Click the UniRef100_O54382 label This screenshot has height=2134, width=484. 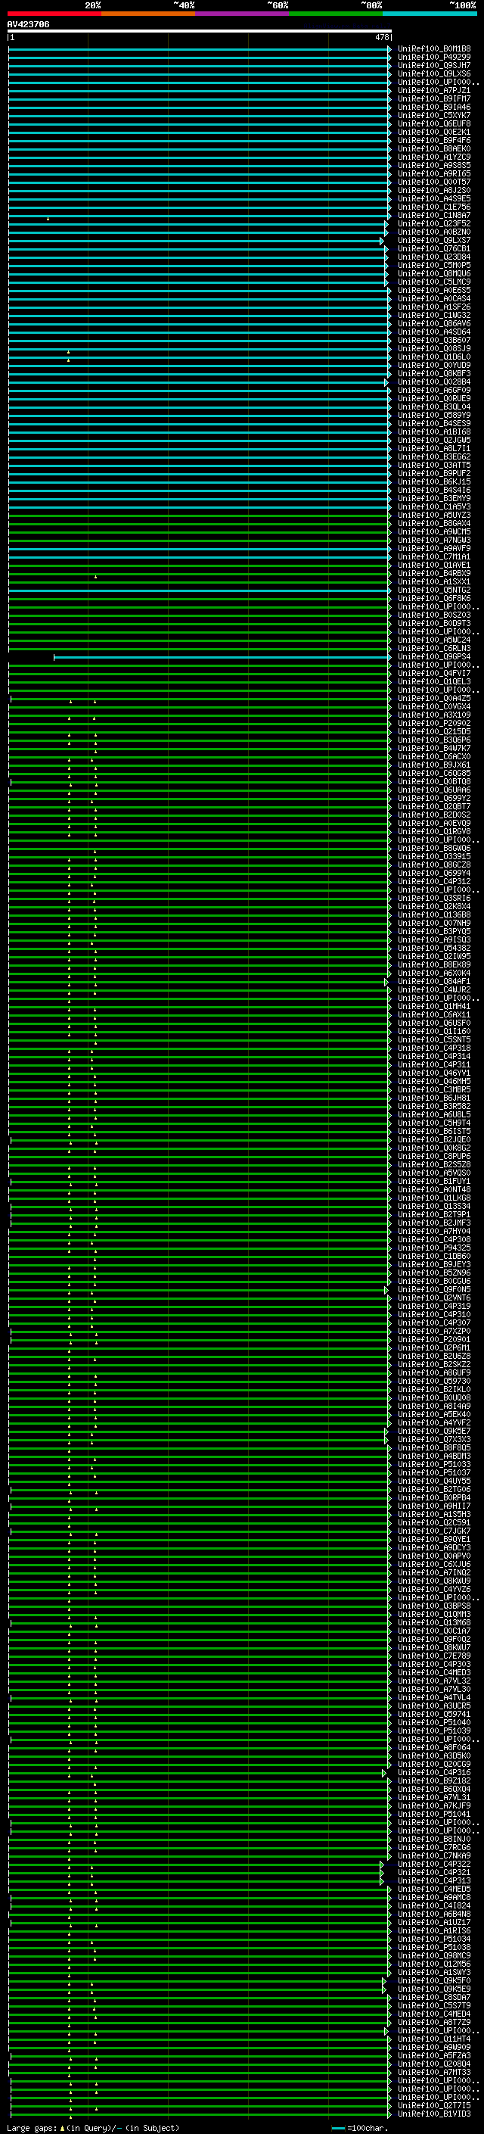(x=434, y=949)
